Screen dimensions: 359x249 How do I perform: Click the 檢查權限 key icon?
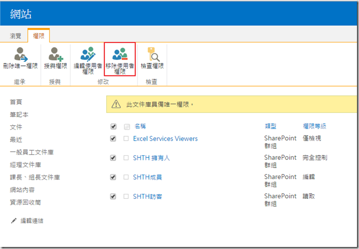coord(152,54)
